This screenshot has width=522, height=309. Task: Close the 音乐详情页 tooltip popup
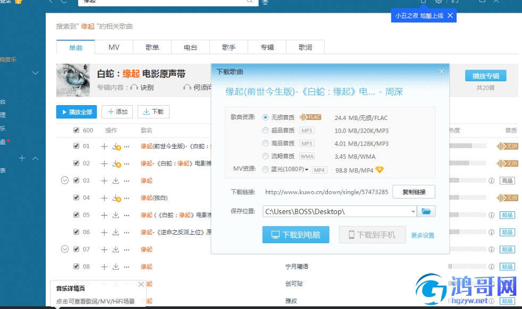[x=141, y=285]
